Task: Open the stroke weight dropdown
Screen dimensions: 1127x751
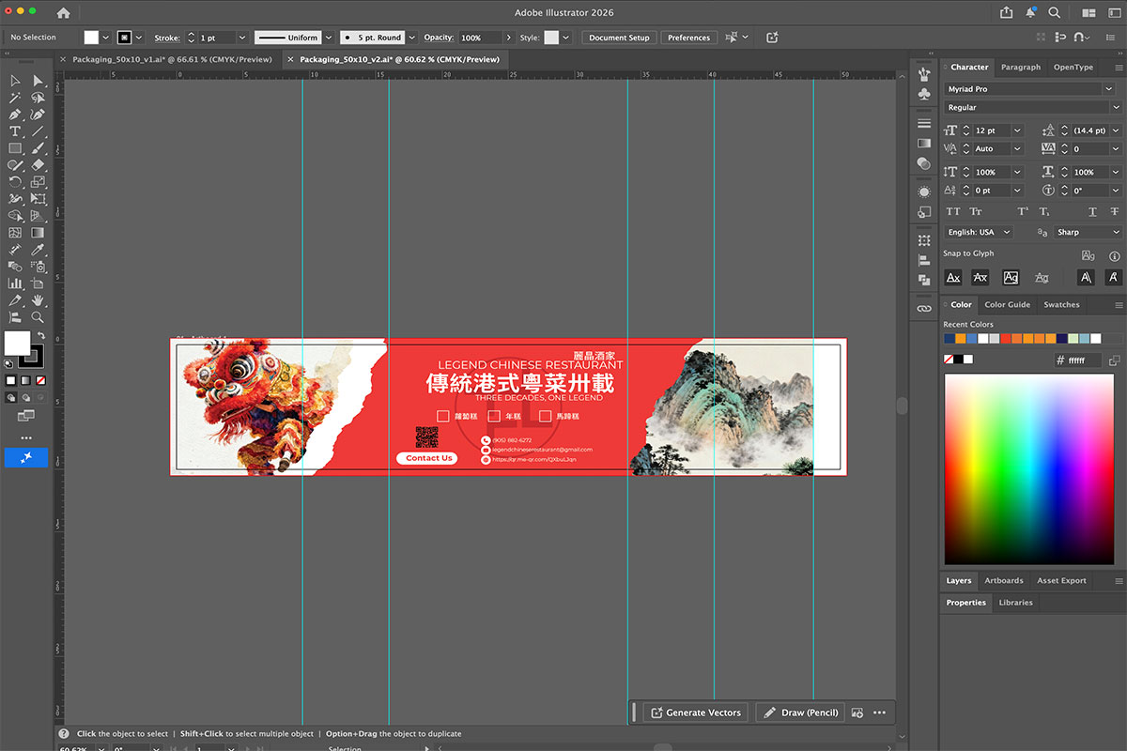Action: coord(242,38)
